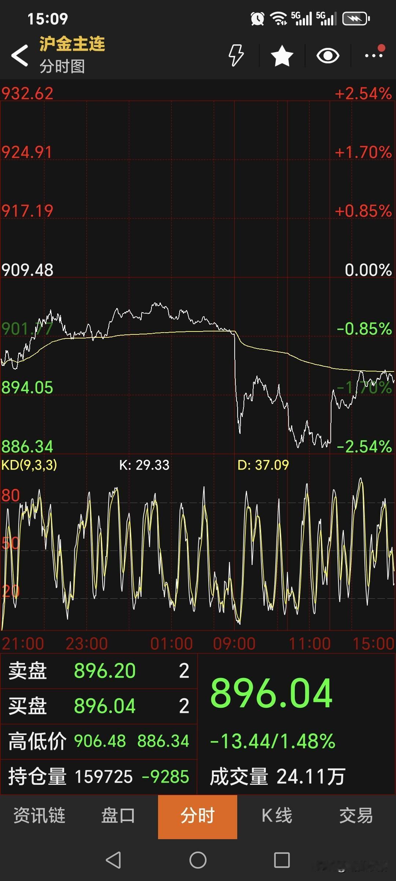Tap the alarm clock status icon
396x881 pixels.
tap(257, 19)
